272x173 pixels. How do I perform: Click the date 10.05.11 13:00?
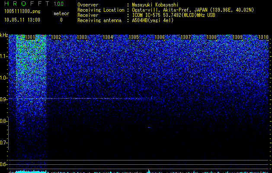[22, 20]
